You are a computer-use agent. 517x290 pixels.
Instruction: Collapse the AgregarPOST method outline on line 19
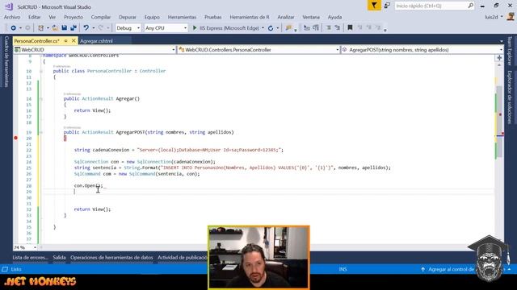tap(41, 132)
